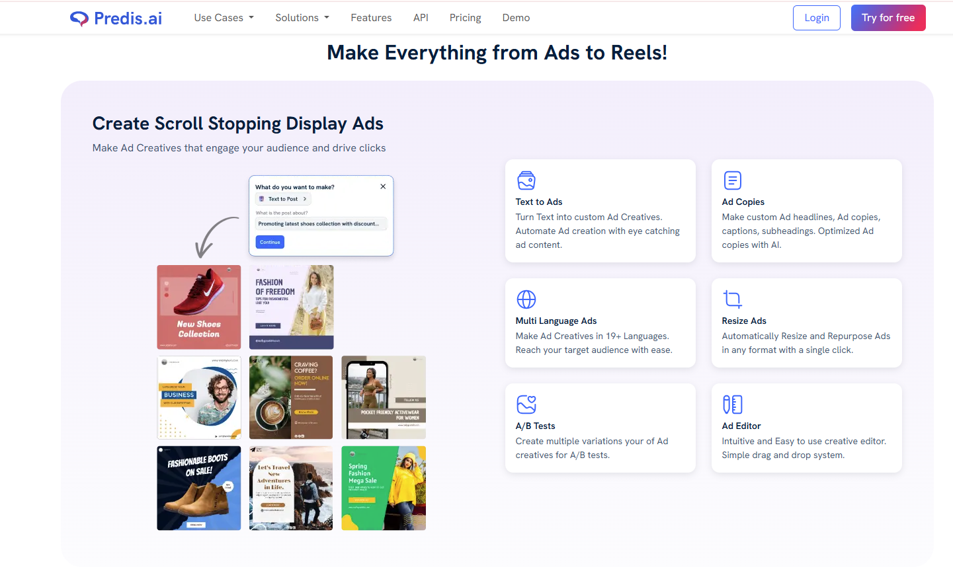Click 'Make Ad Creatives that engage' subtitle

click(x=239, y=148)
